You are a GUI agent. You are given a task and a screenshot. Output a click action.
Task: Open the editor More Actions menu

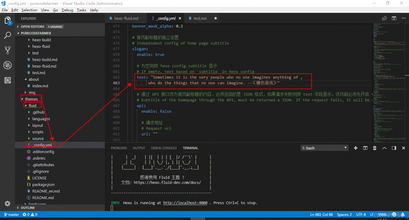point(404,18)
